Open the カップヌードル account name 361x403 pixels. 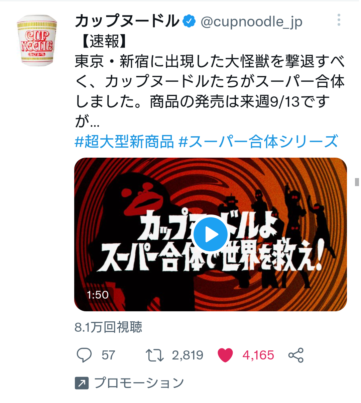[x=127, y=21]
